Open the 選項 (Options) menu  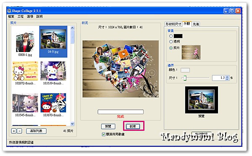[x=30, y=16]
